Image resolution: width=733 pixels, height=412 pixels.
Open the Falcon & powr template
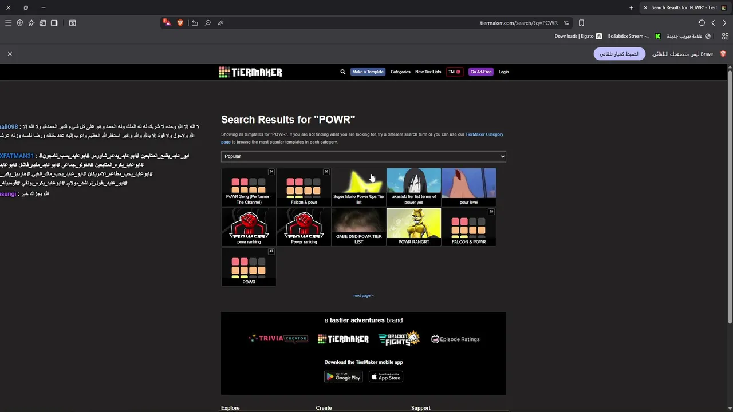tap(304, 187)
